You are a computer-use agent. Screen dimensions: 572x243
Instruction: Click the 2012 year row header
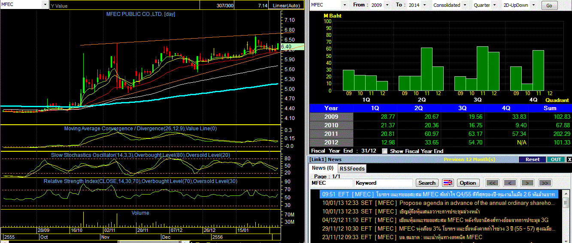tap(331, 142)
